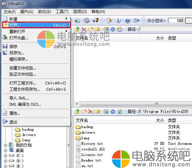Image resolution: width=192 pixels, height=168 pixels.
Task: Click rename icon in ISO pane toolbar
Action: [97, 29]
